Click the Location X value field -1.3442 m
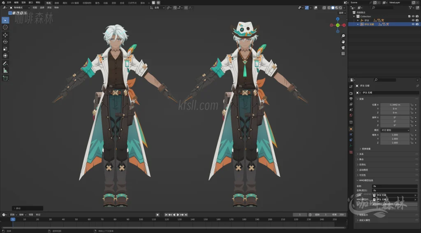 (x=395, y=105)
